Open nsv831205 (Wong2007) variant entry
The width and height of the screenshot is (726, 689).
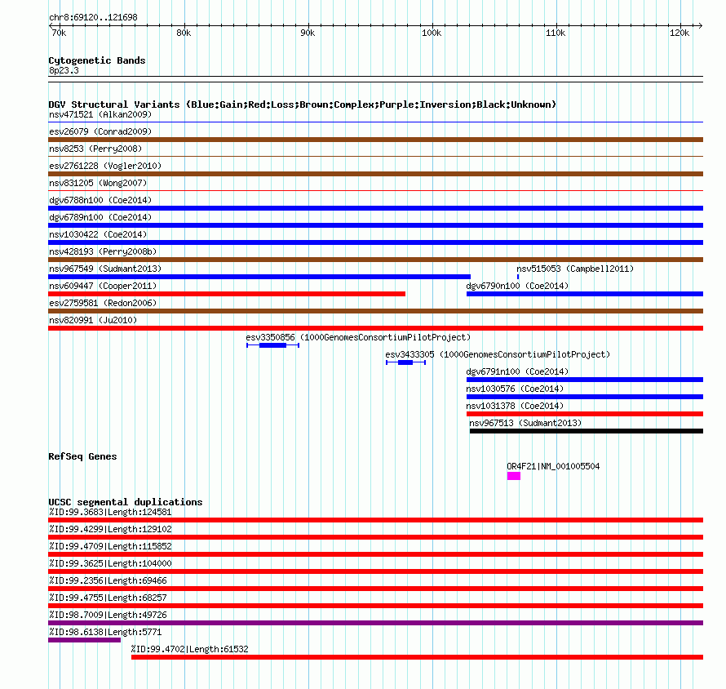pyautogui.click(x=98, y=183)
